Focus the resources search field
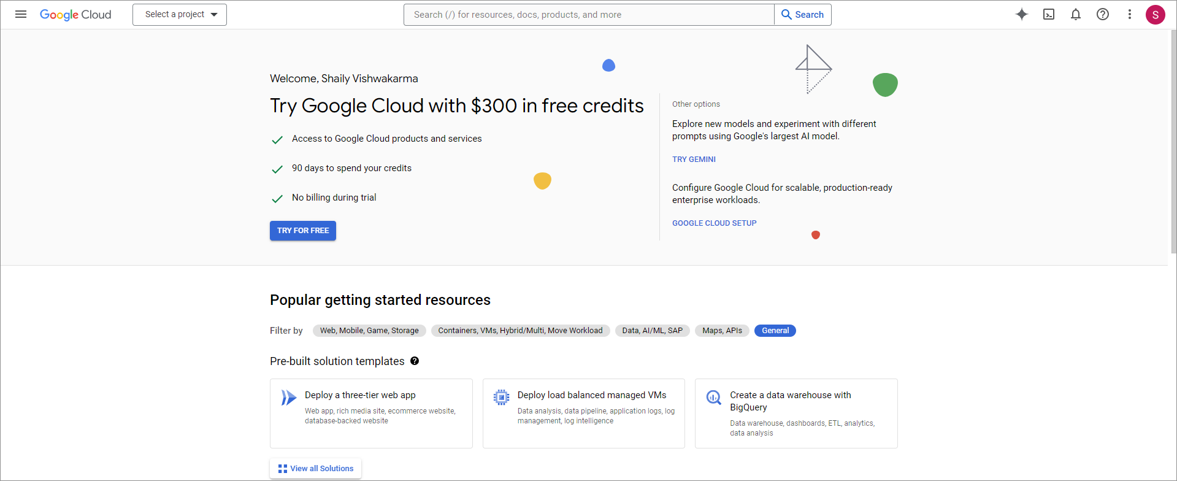 click(589, 15)
